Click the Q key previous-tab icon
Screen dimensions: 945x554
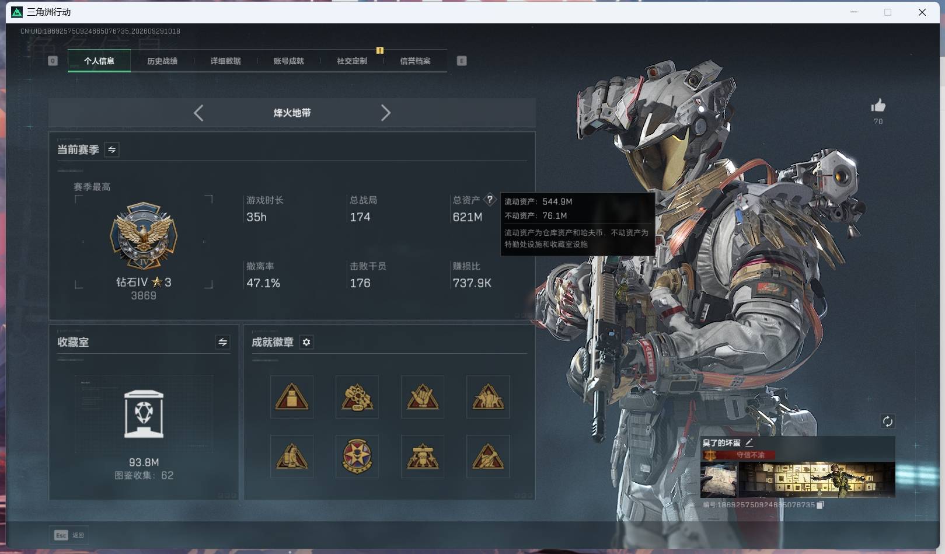pos(53,61)
